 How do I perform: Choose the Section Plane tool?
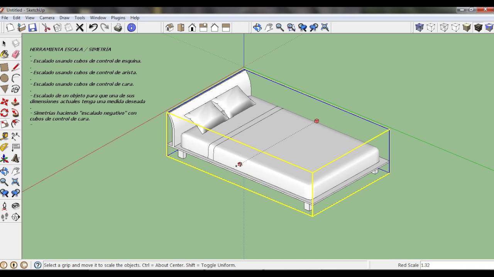click(x=15, y=217)
